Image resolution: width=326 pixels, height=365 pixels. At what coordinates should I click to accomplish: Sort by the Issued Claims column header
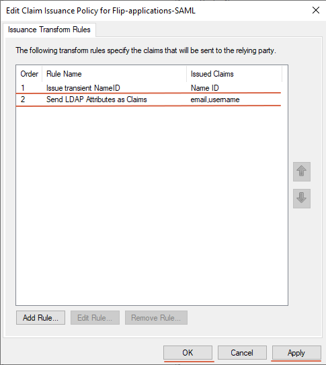235,74
